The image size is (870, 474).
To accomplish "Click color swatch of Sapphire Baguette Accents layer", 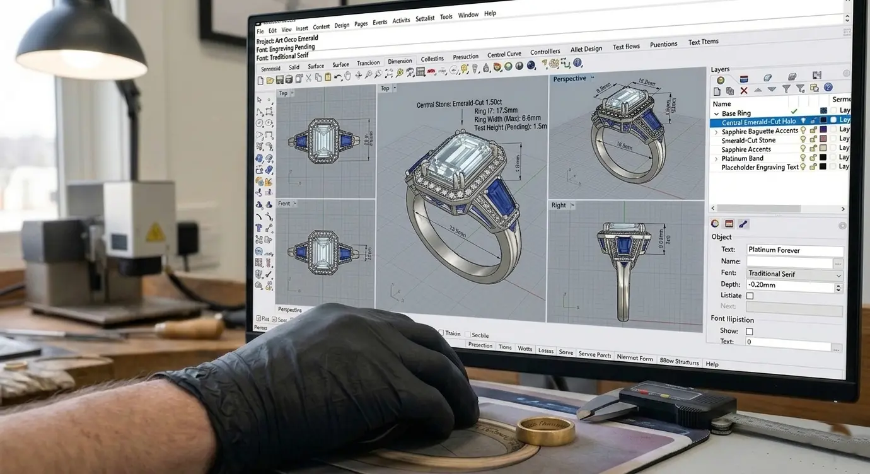I will click(x=823, y=129).
